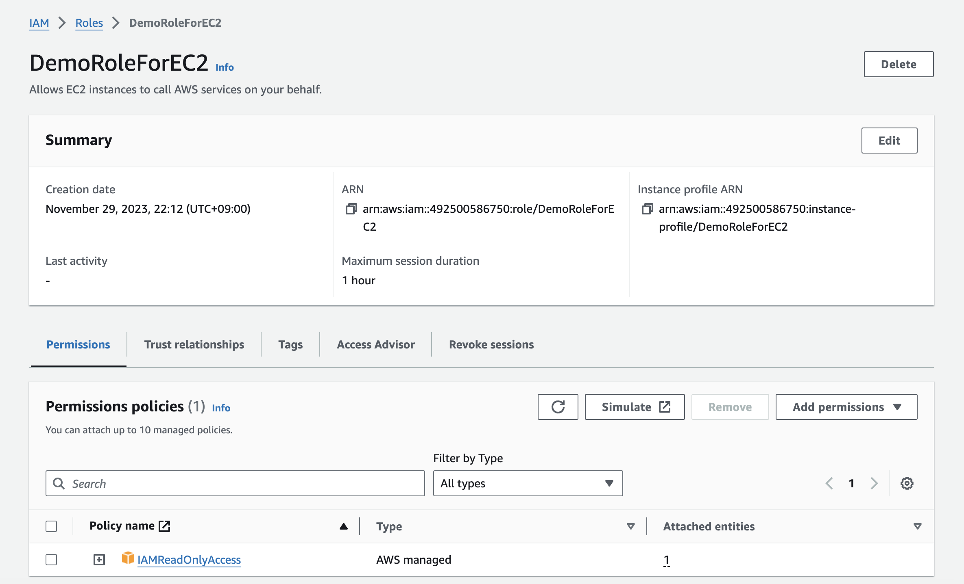
Task: Open the All types filter dropdown
Action: point(528,483)
